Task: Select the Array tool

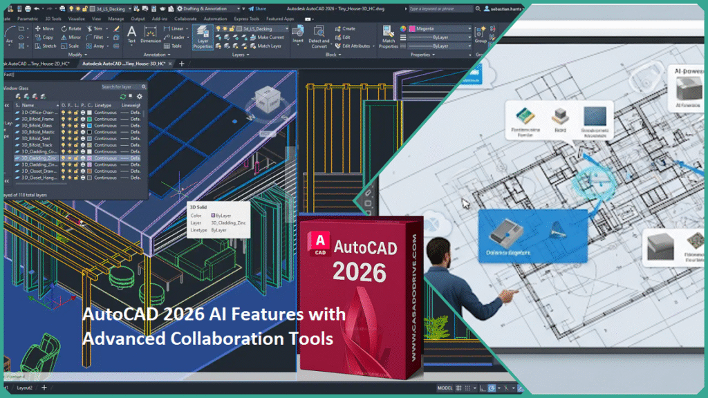Action: click(x=95, y=46)
